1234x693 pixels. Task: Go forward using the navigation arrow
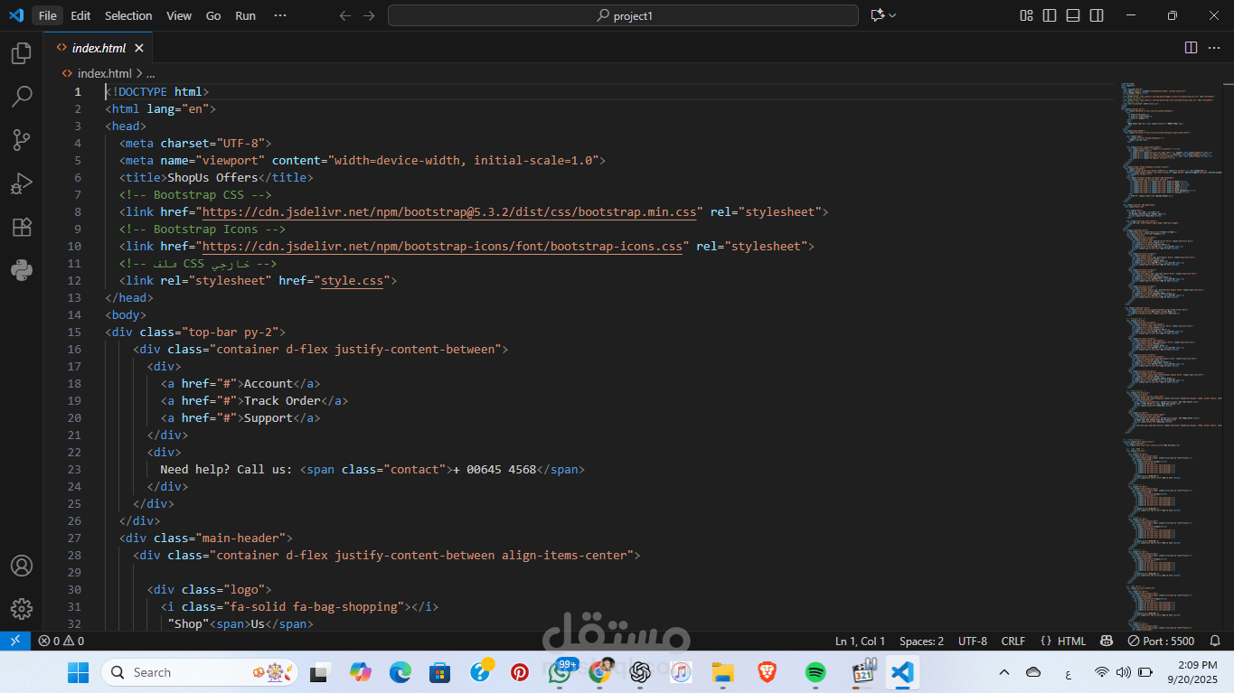(368, 15)
